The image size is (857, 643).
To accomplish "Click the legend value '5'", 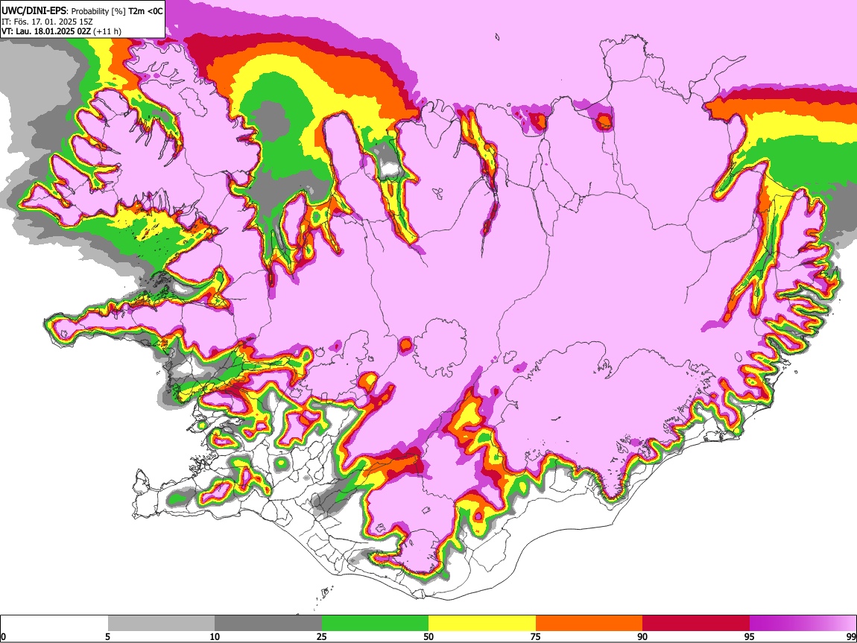I will tap(107, 636).
